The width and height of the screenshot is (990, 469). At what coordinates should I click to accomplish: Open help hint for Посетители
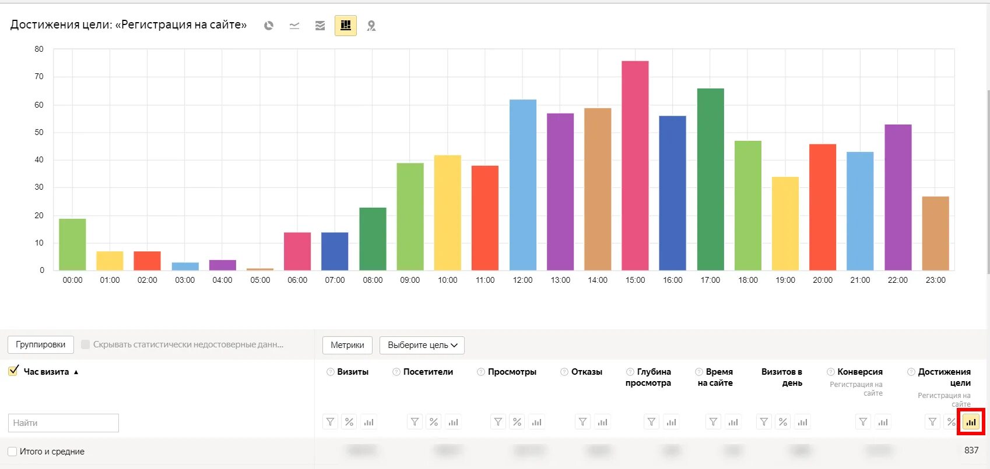click(396, 372)
